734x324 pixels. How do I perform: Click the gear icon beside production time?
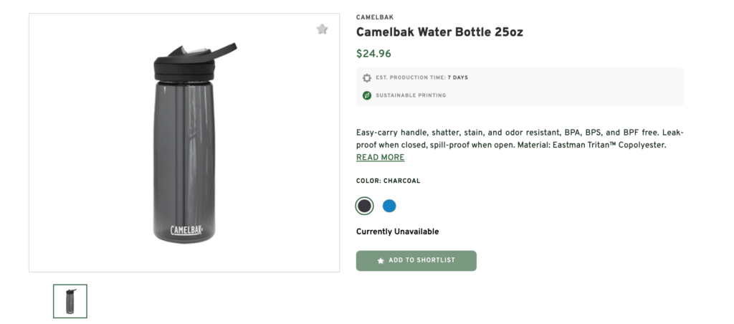tap(367, 77)
